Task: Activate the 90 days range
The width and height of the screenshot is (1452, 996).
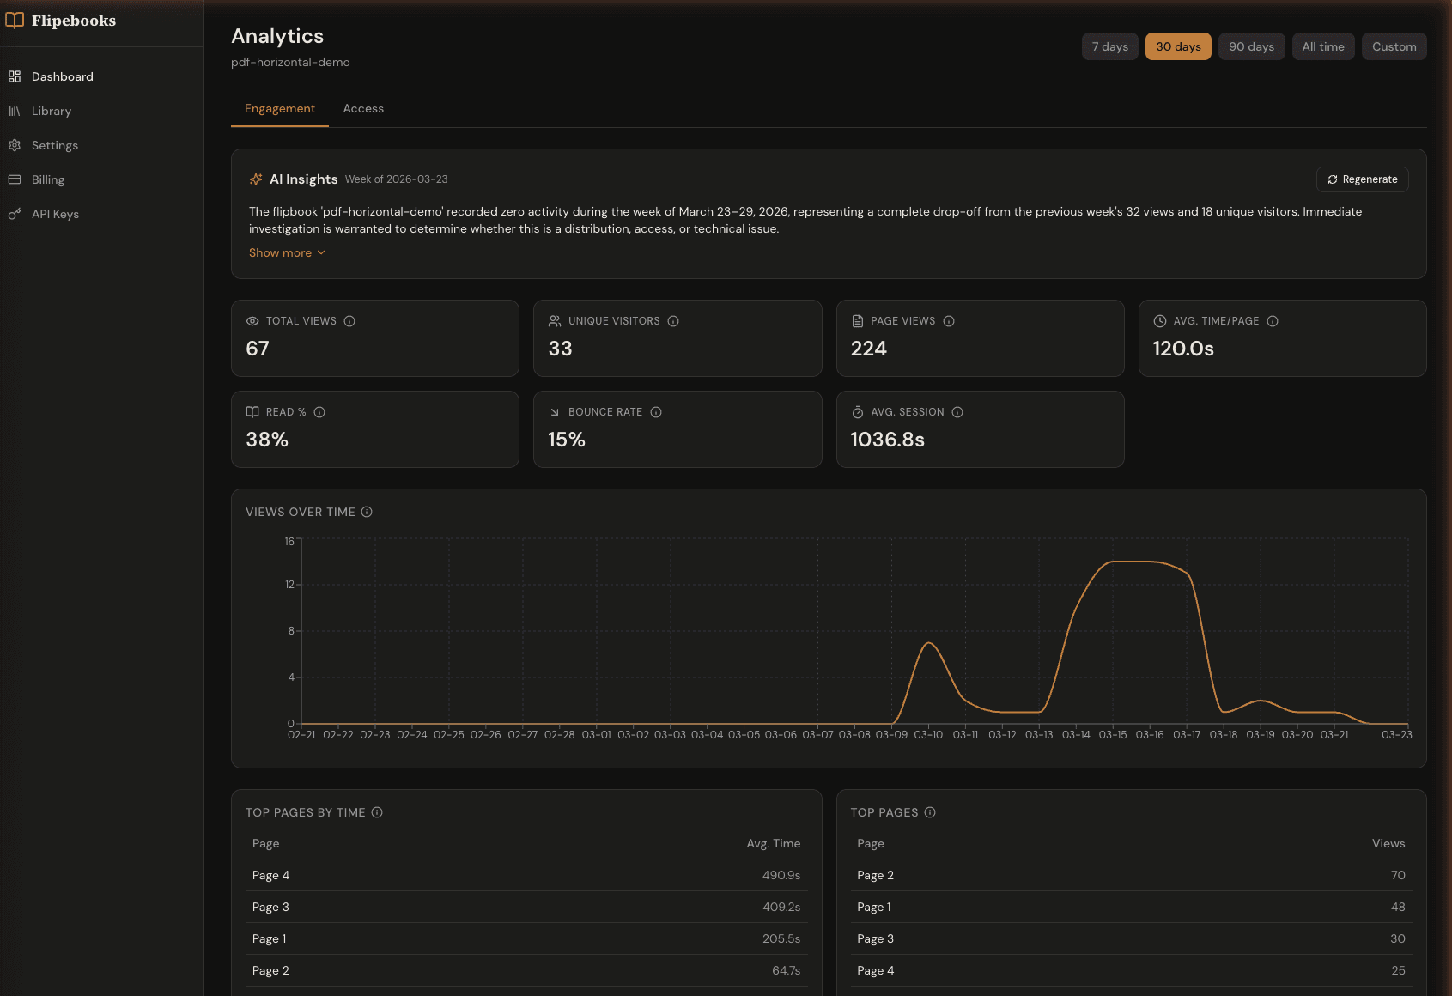Action: point(1251,46)
